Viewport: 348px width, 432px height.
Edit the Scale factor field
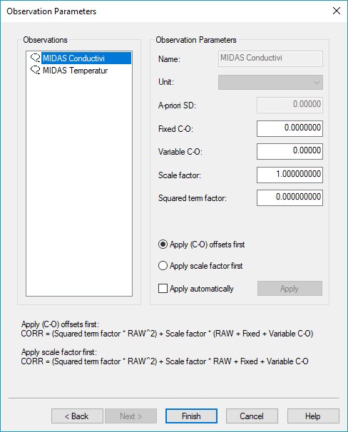(x=290, y=175)
